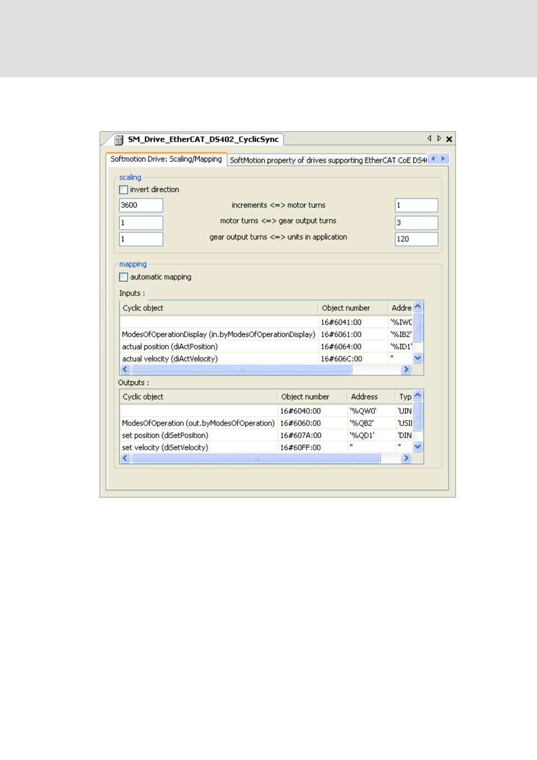The width and height of the screenshot is (537, 760).
Task: Click the '%QB2' address cell
Action: click(371, 423)
